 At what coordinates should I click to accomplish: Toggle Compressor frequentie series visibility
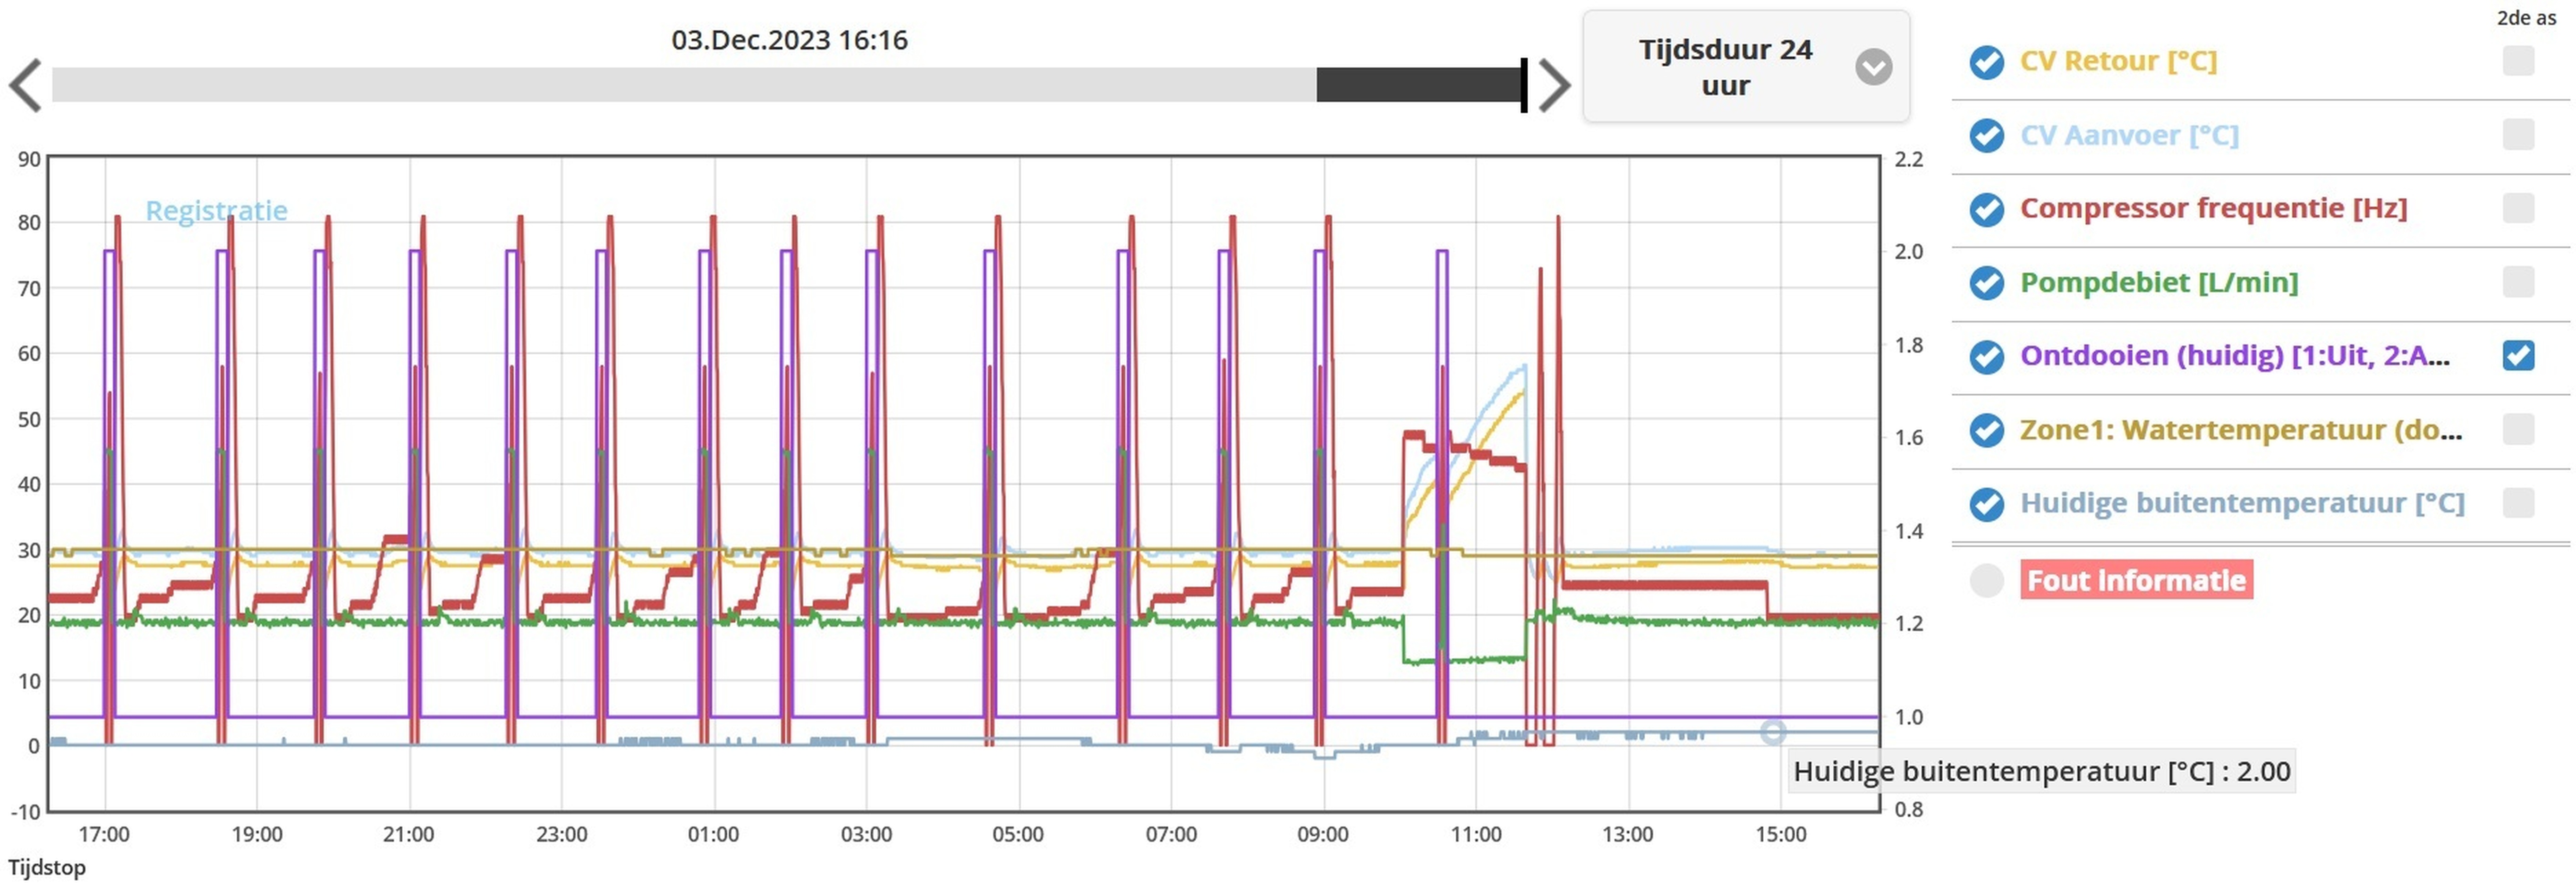(1986, 209)
